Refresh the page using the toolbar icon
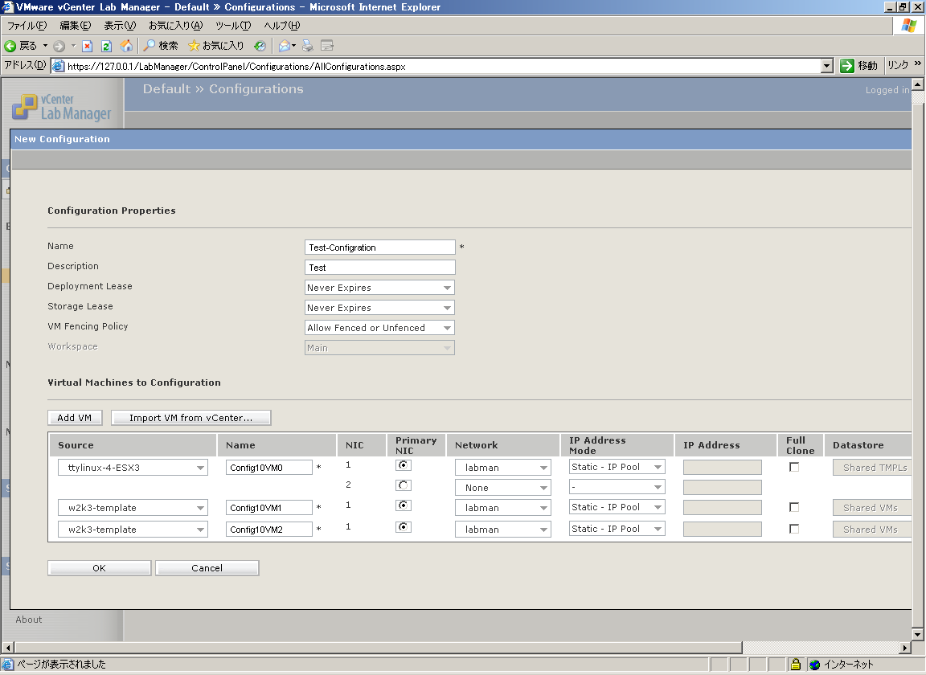This screenshot has width=926, height=675. click(106, 46)
